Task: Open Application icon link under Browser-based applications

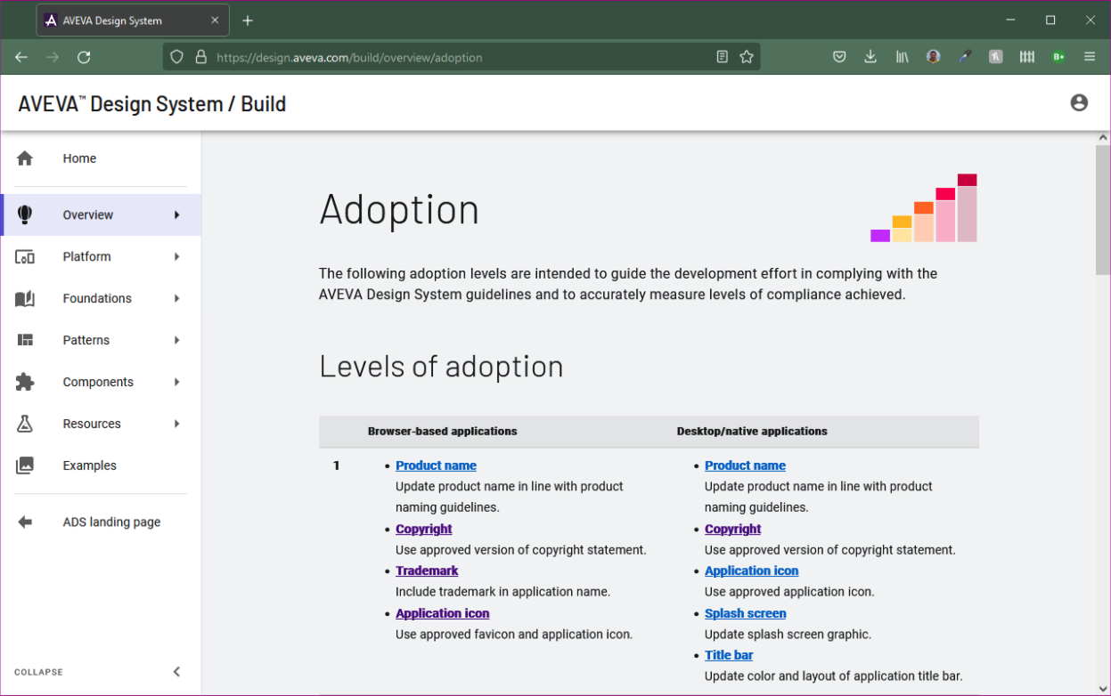Action: [442, 613]
